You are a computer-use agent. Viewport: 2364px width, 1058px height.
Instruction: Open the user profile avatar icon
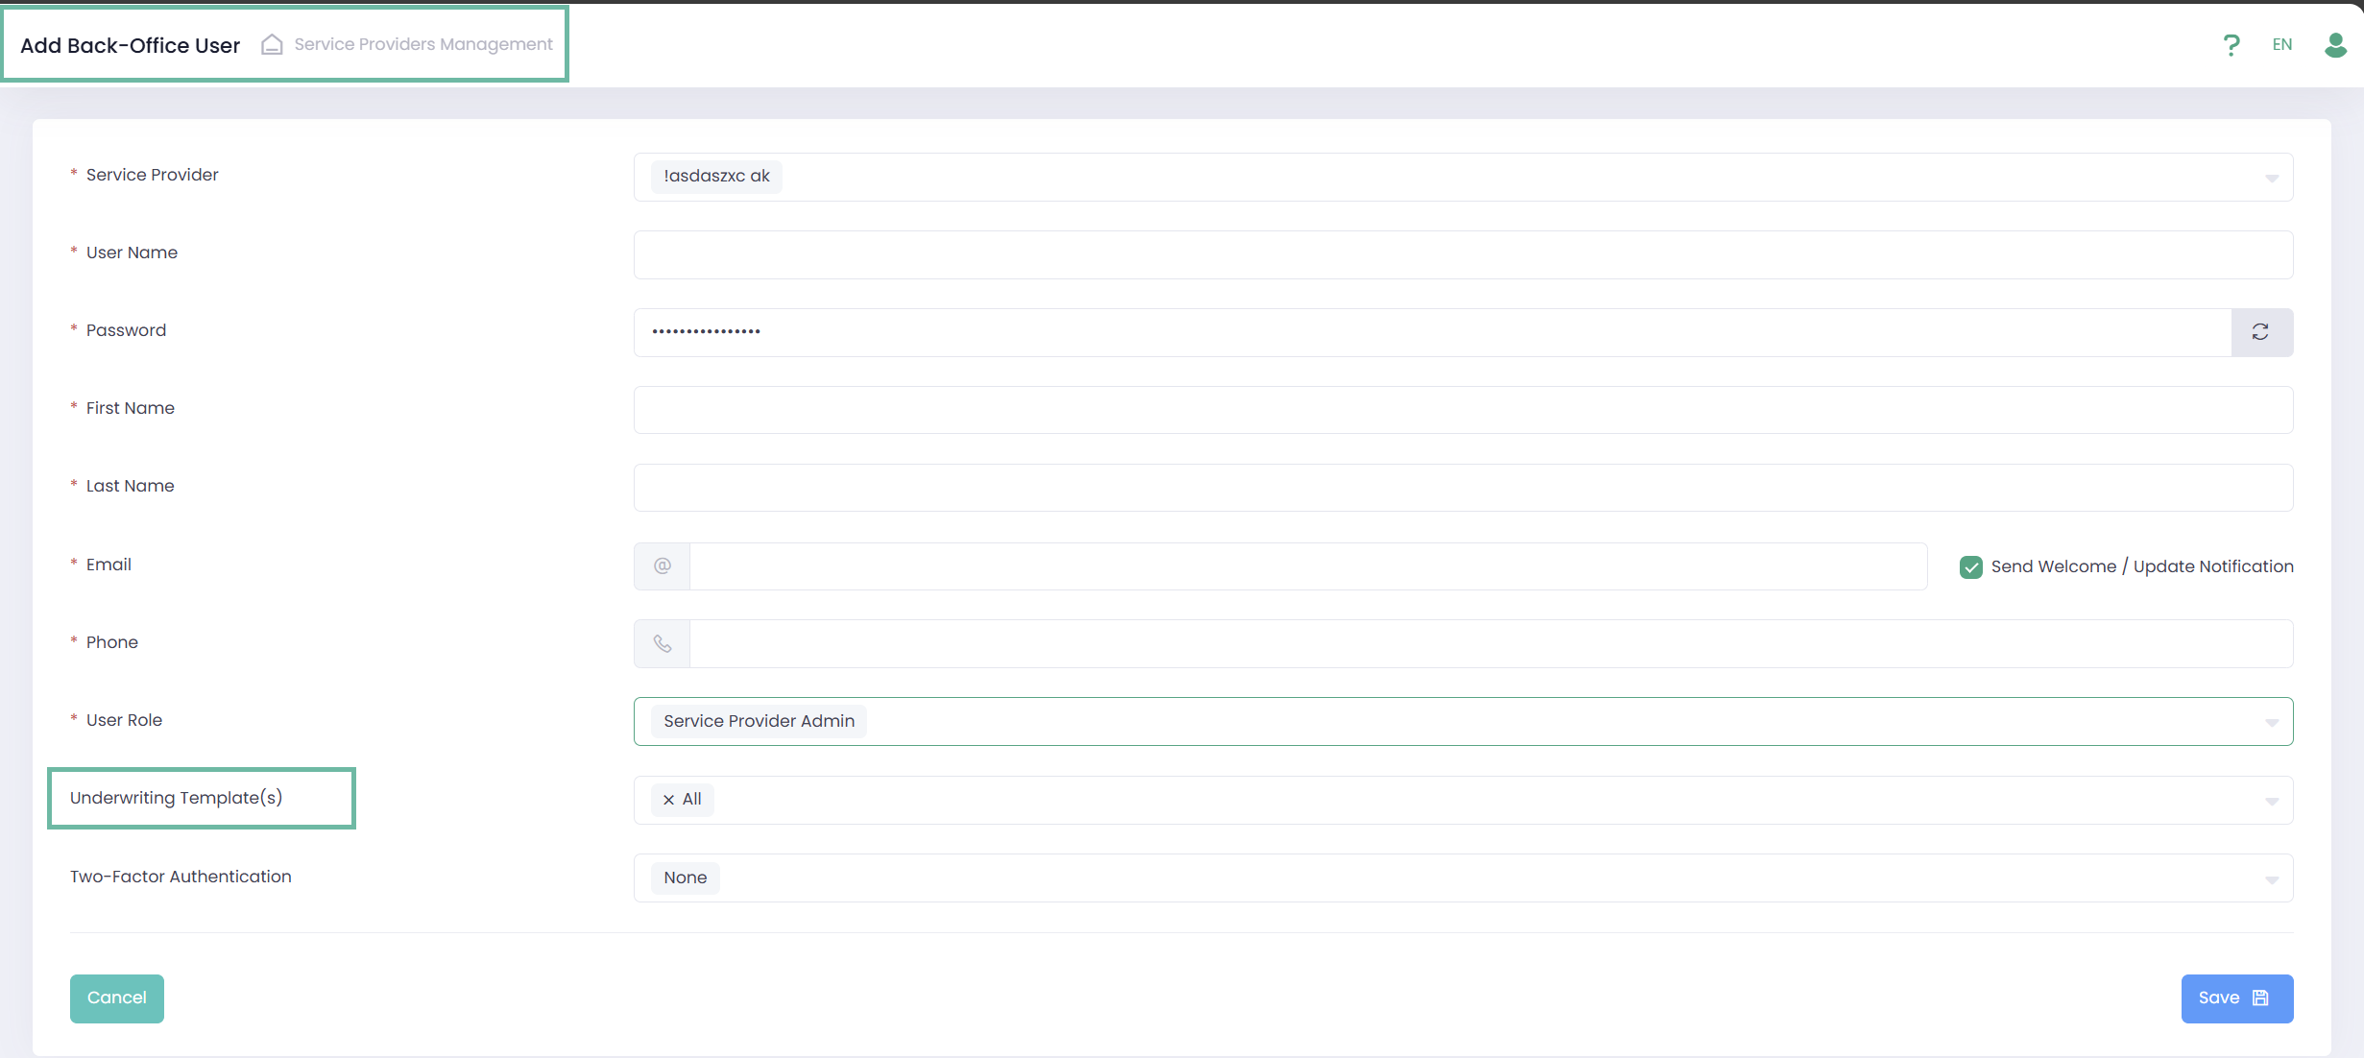tap(2335, 45)
